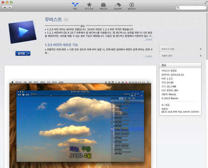
Task: Click the OS X 10.6 compatibility line
Action: (180, 112)
